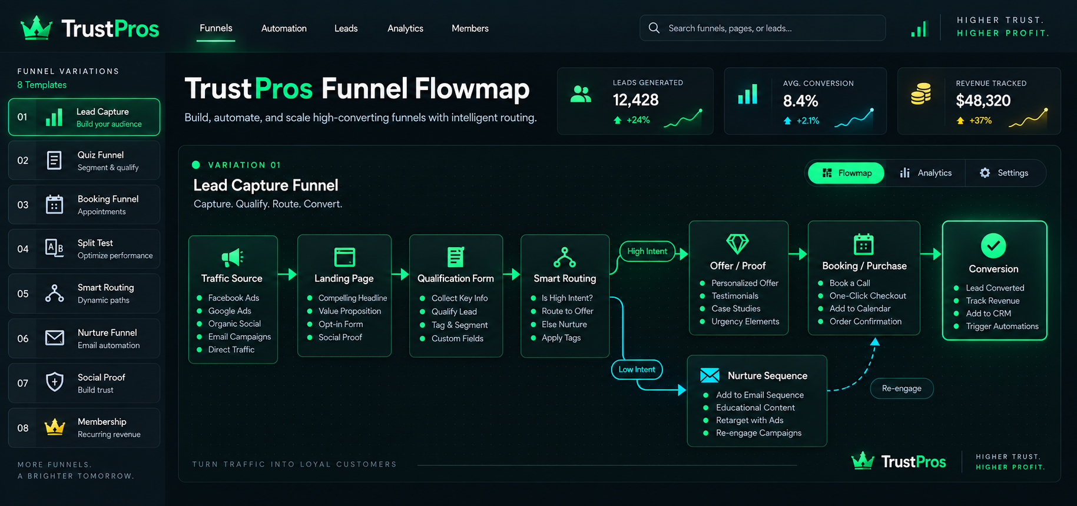Image resolution: width=1077 pixels, height=506 pixels.
Task: Switch to the Flowmap view
Action: (x=846, y=173)
